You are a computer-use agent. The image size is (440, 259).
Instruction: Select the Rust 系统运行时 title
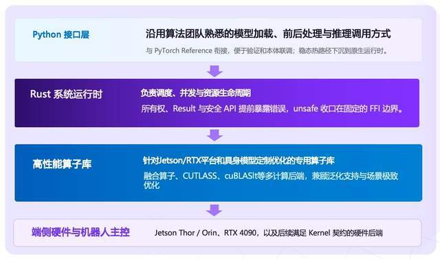point(66,94)
